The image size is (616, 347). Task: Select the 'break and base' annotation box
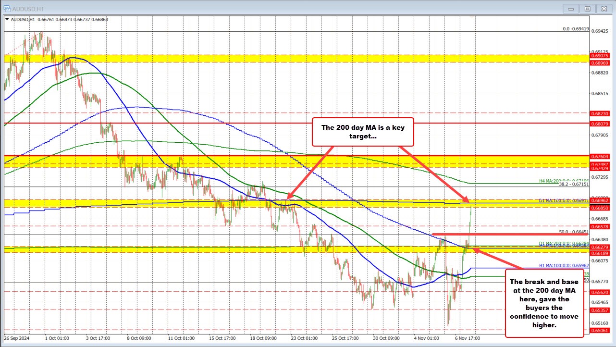pyautogui.click(x=544, y=303)
